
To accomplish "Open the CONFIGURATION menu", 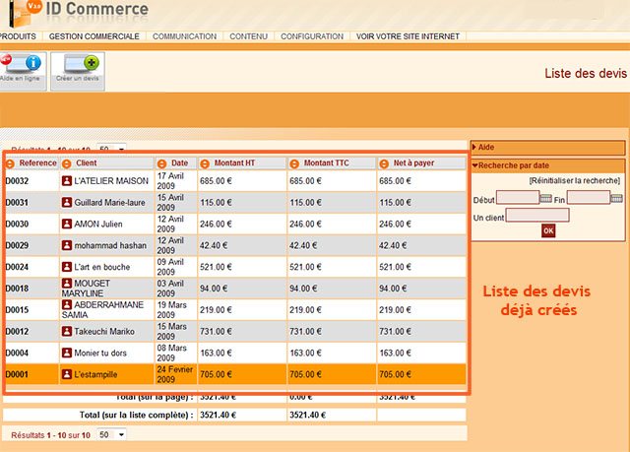I will [312, 36].
